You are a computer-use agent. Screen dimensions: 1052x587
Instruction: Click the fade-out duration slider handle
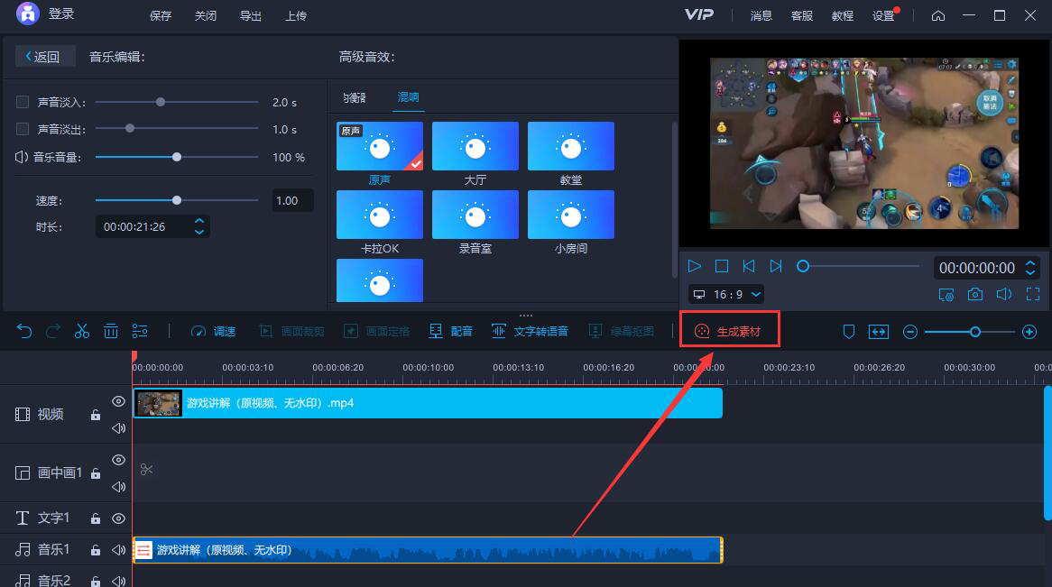pyautogui.click(x=130, y=128)
